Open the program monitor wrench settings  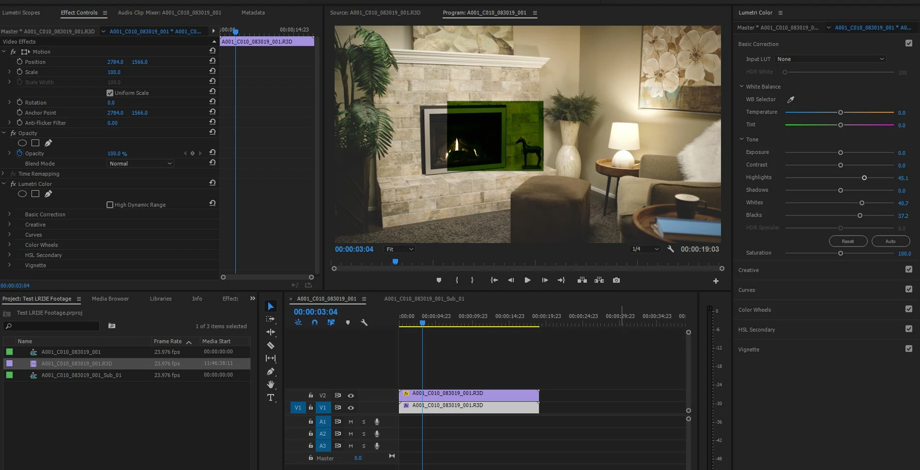point(671,249)
